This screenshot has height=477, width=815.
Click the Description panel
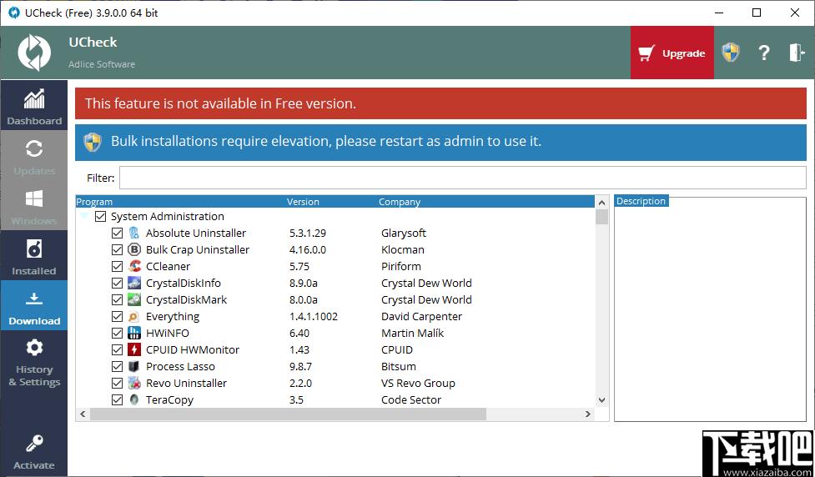(x=710, y=309)
